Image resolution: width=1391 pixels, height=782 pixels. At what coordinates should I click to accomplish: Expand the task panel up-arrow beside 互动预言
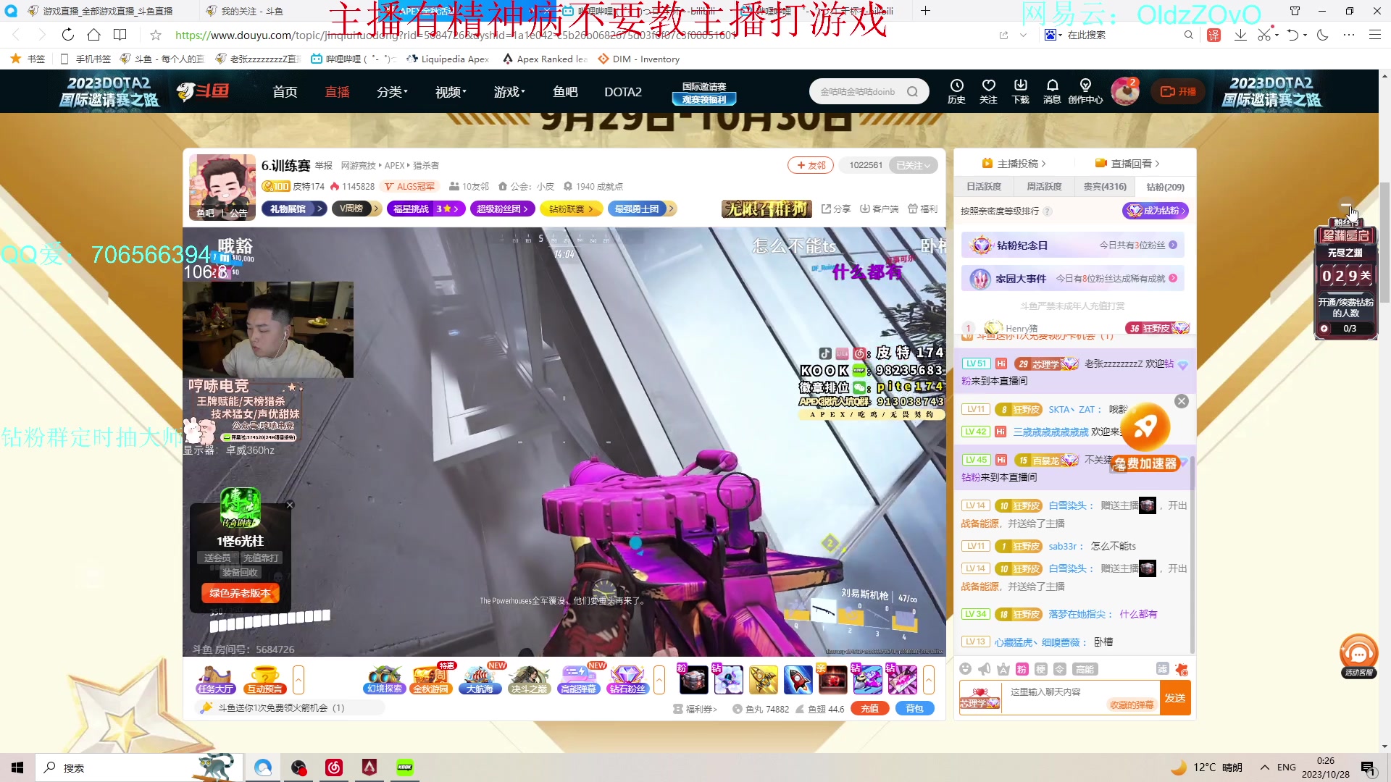click(x=298, y=680)
